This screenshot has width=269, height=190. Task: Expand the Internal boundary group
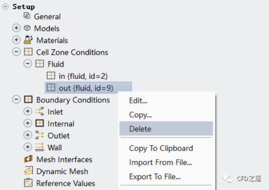point(28,123)
